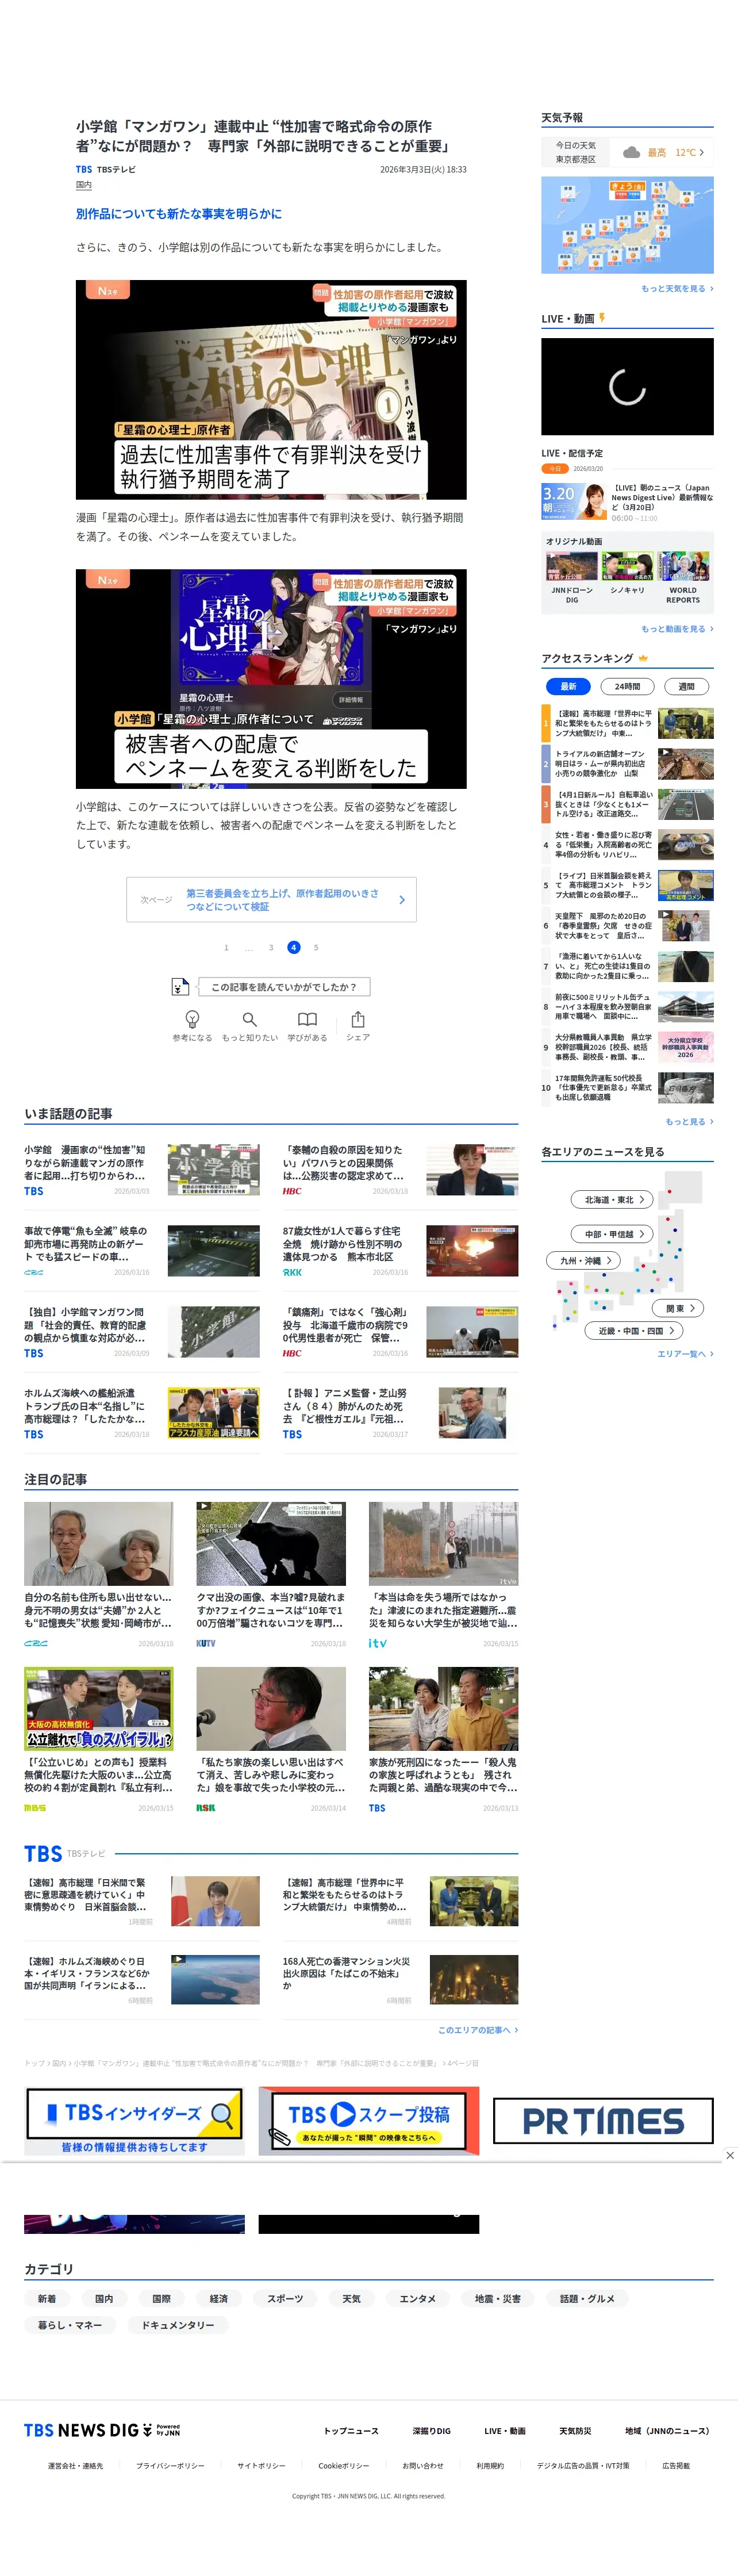Select 国際 category chip
The image size is (738, 2576).
(161, 2299)
